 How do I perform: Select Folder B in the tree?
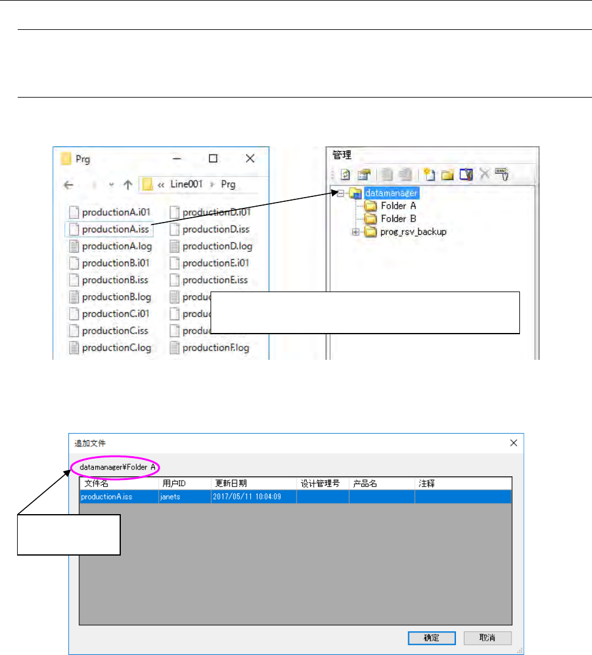pos(399,218)
